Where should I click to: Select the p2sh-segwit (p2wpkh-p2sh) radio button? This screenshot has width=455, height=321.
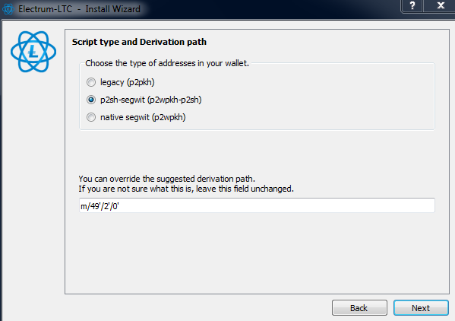(x=91, y=100)
